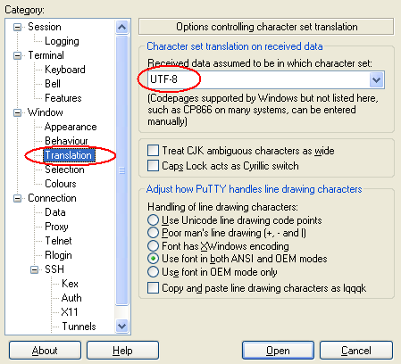Collapse the Connection category node
This screenshot has height=364, width=401.
pyautogui.click(x=18, y=198)
